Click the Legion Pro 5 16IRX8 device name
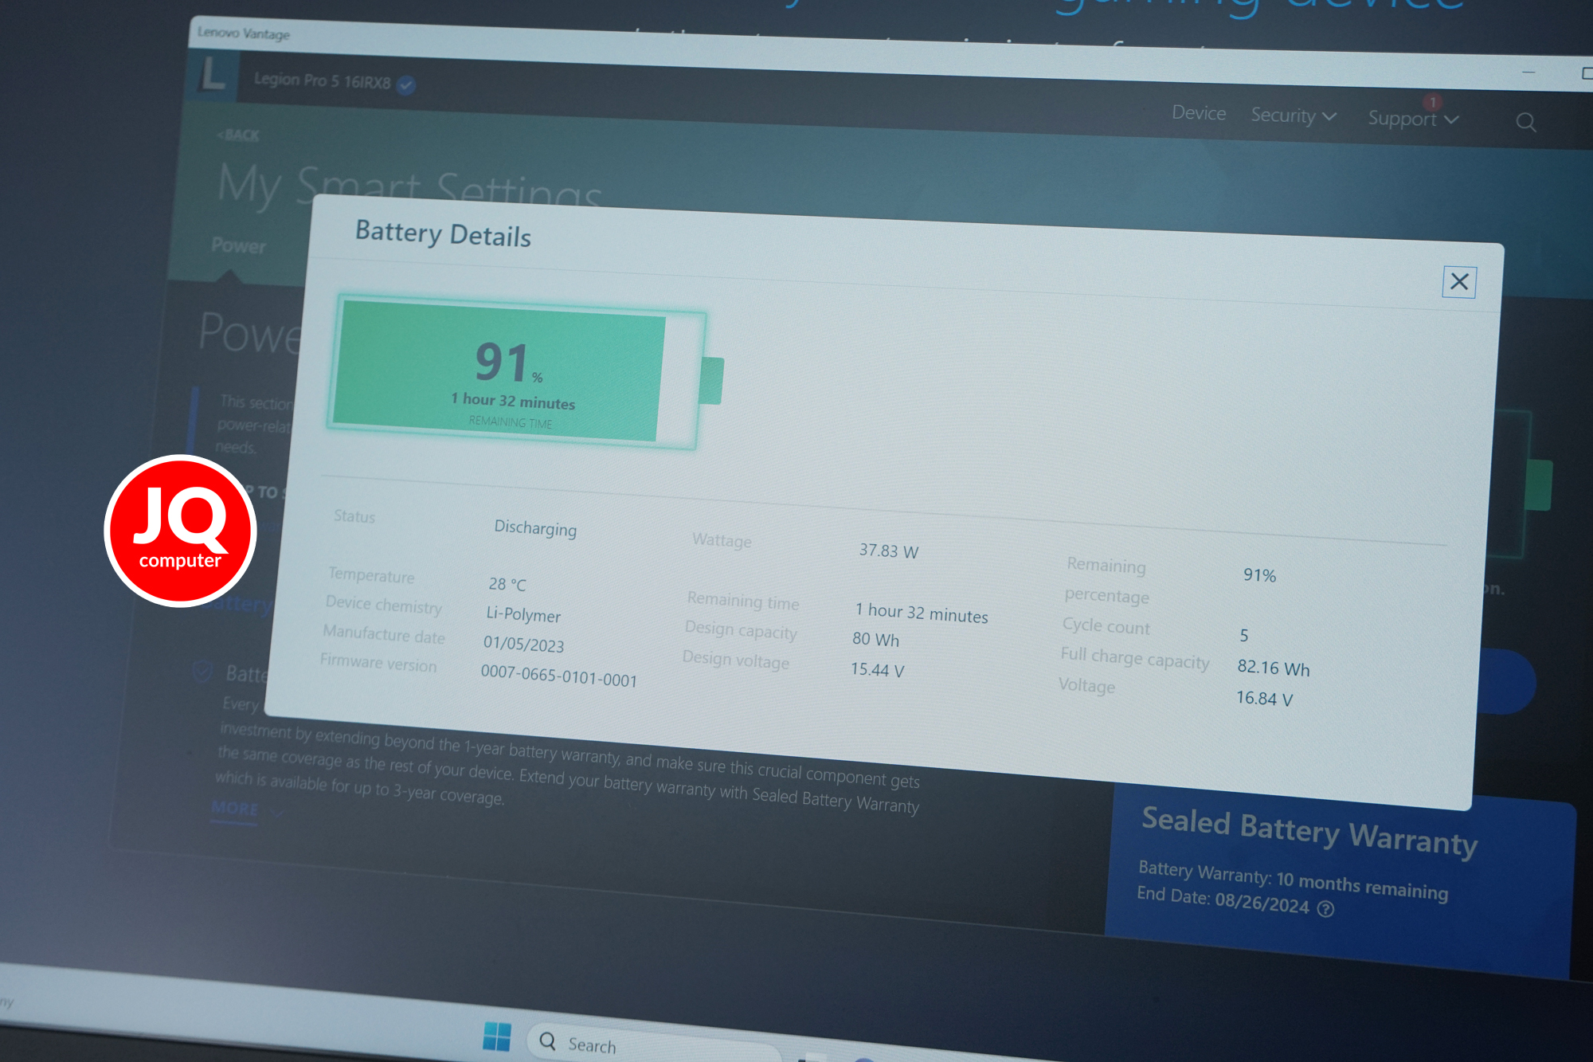The height and width of the screenshot is (1062, 1593). coord(322,80)
